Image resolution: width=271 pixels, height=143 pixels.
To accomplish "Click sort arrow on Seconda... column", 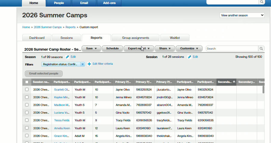I will coord(234,82).
